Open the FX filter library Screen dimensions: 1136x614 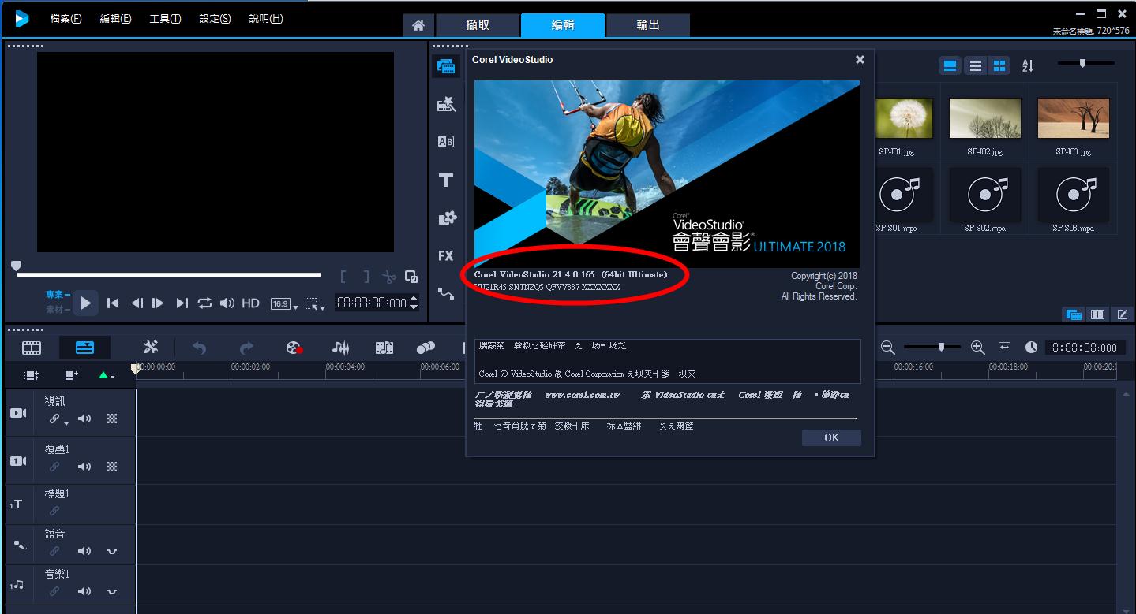[446, 255]
